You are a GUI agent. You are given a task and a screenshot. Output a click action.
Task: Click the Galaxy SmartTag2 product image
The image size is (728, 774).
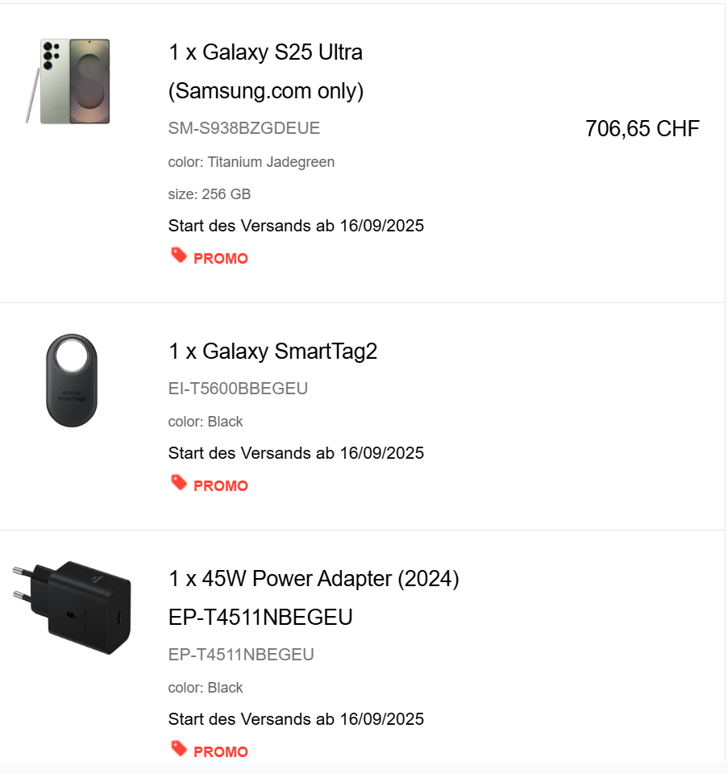tap(73, 380)
